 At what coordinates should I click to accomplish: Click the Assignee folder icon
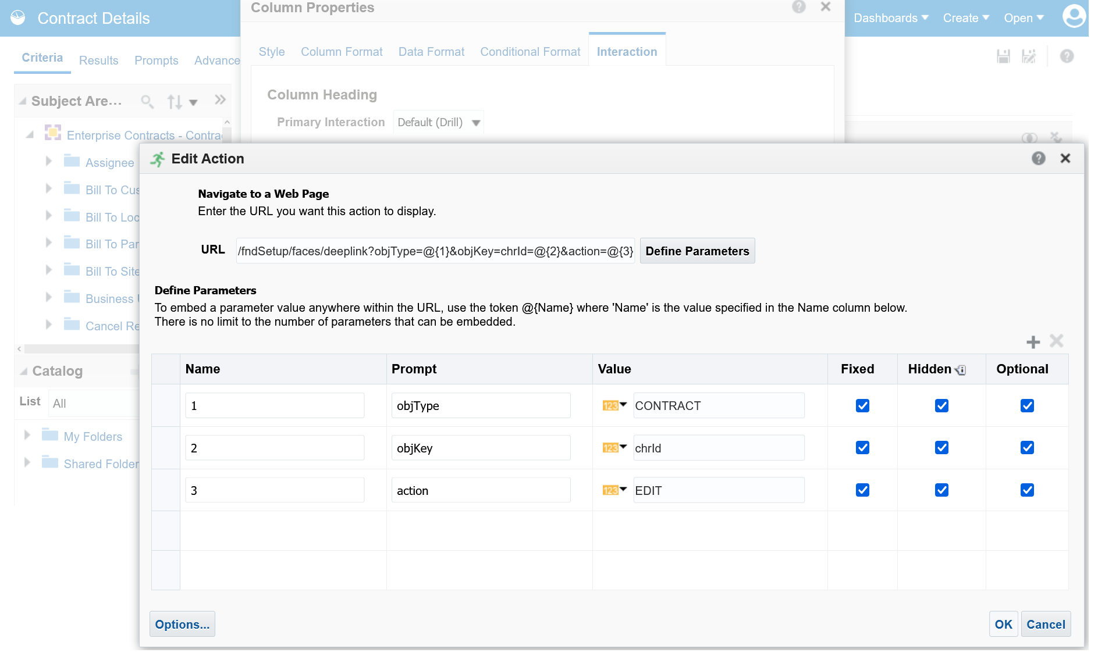[72, 161]
